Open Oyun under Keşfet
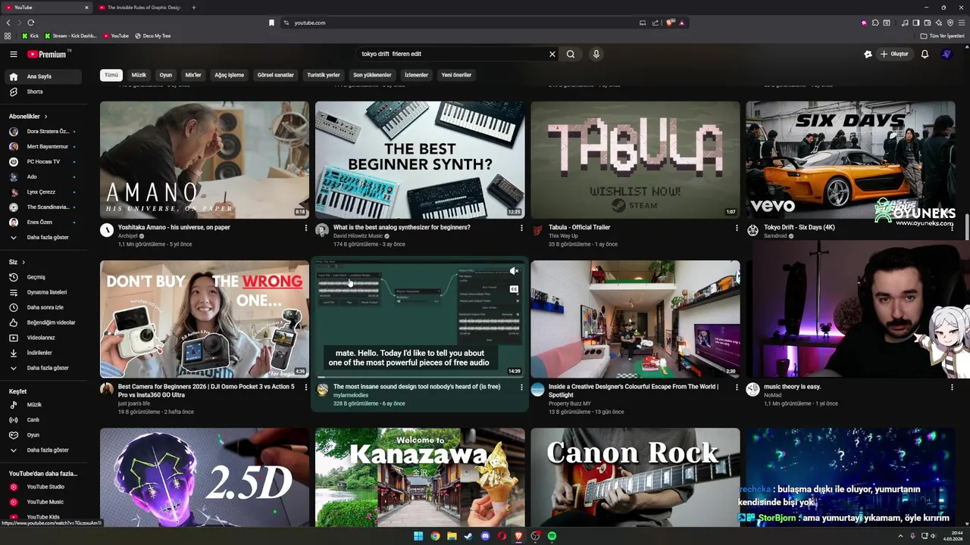Image resolution: width=970 pixels, height=545 pixels. point(44,435)
